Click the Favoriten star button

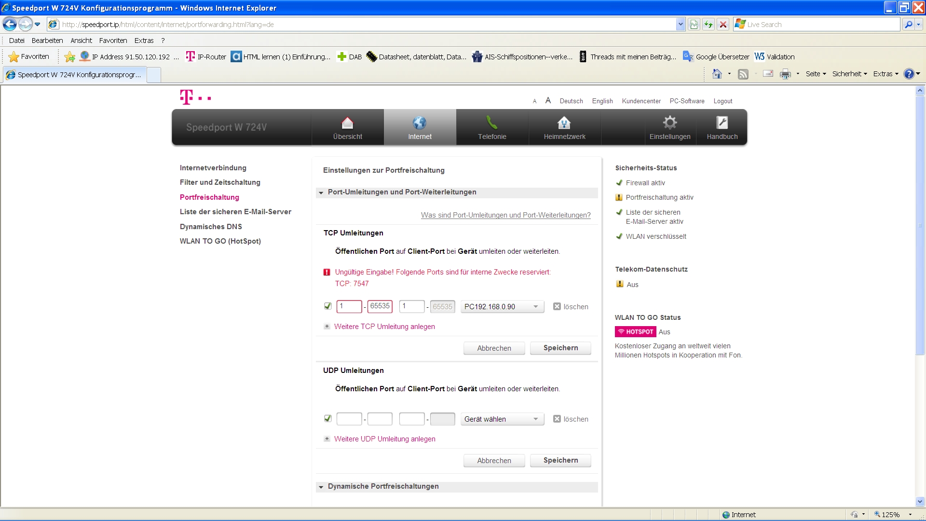[x=29, y=57]
